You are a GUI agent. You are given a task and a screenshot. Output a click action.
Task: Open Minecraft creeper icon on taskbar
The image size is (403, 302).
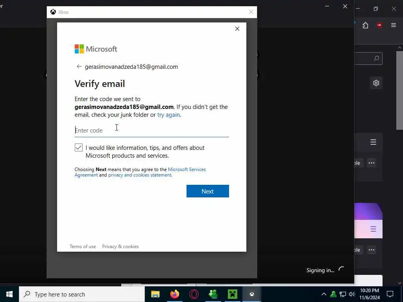(232, 294)
